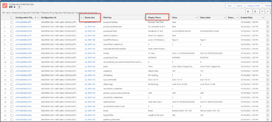Open the Exten... column menu chevron
The height and width of the screenshot is (122, 272).
[x=237, y=18]
